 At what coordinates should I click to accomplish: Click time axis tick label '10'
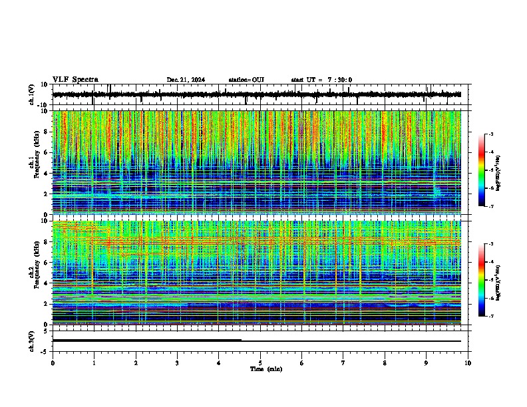tap(468, 363)
